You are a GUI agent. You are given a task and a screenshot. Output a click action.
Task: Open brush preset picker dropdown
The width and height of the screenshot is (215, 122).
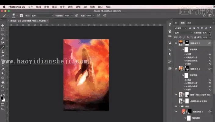17,16
